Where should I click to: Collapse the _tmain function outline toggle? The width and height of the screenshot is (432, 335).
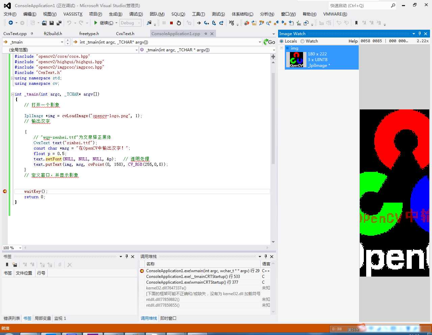tap(12, 94)
